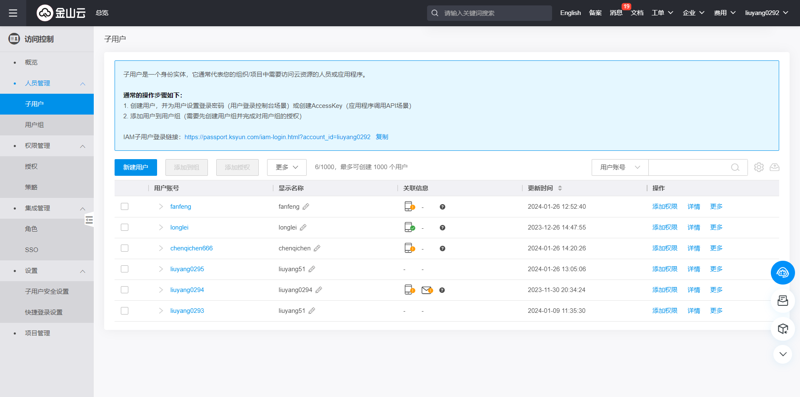The image size is (800, 397).
Task: Open the floating cloud assistant icon
Action: pyautogui.click(x=782, y=273)
